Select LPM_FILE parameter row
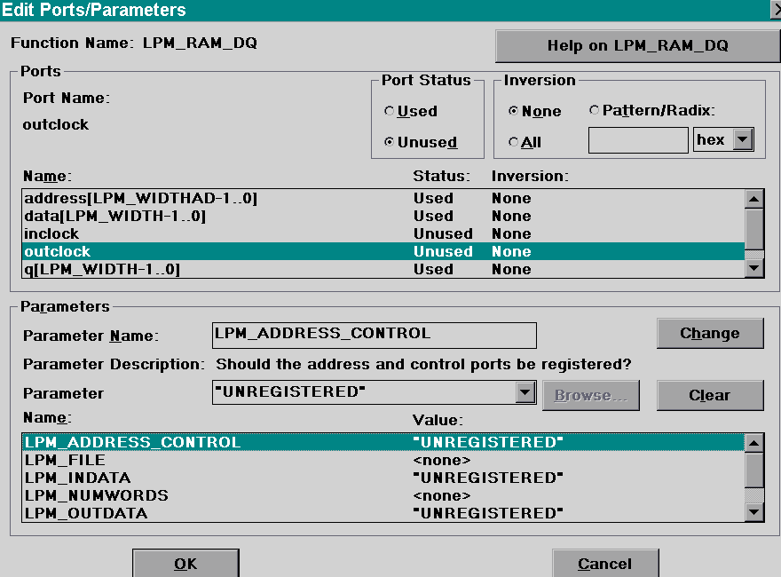Image resolution: width=781 pixels, height=577 pixels. pos(383,460)
